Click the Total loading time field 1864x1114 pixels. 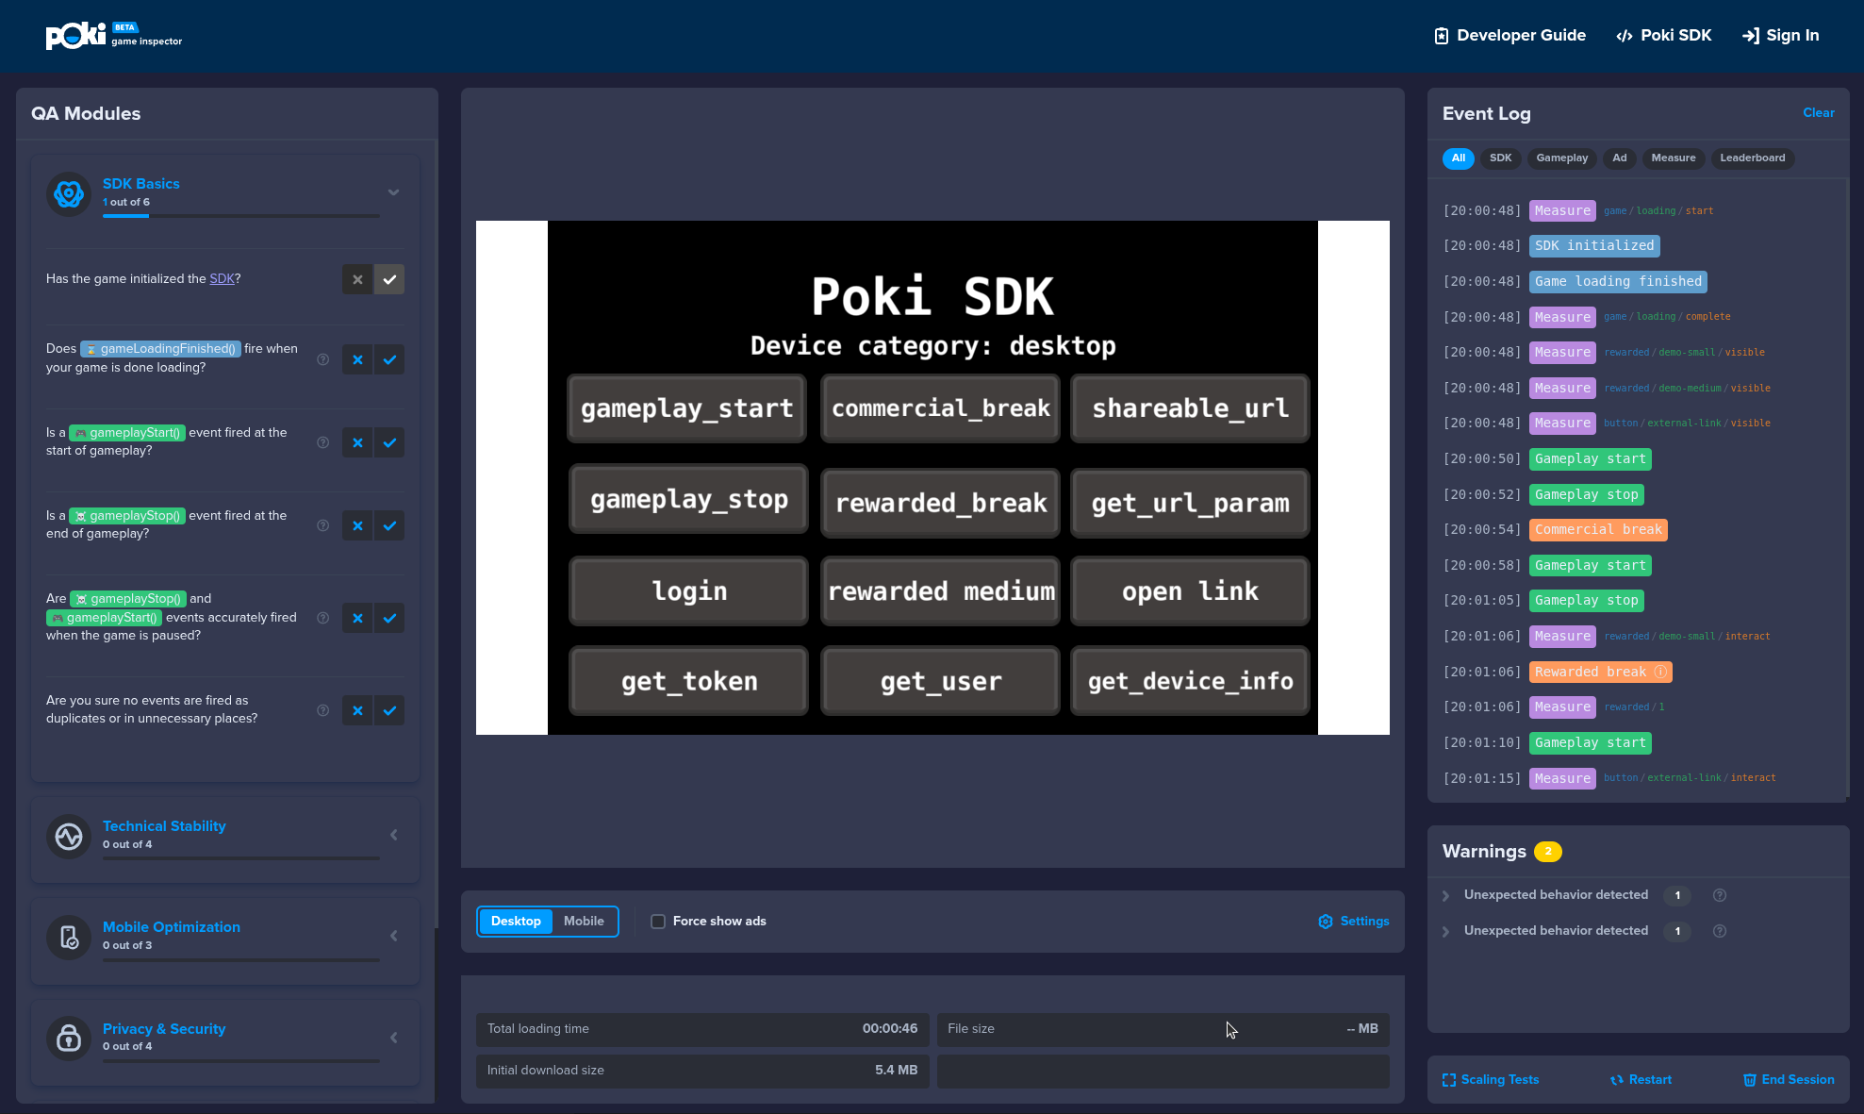[x=702, y=1029]
